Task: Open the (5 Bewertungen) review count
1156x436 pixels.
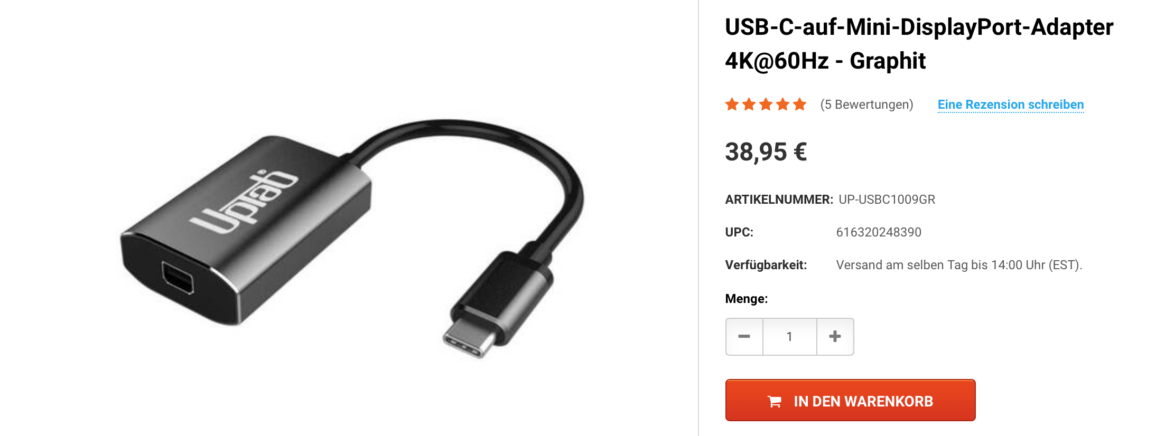Action: click(x=866, y=105)
